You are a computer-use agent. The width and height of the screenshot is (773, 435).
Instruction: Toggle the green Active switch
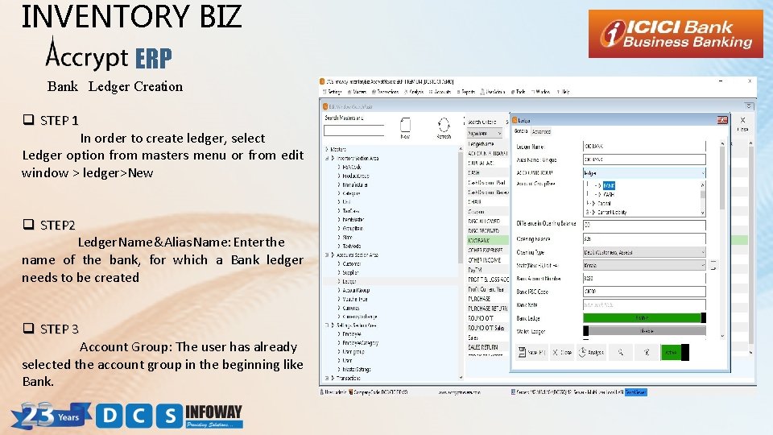675,352
